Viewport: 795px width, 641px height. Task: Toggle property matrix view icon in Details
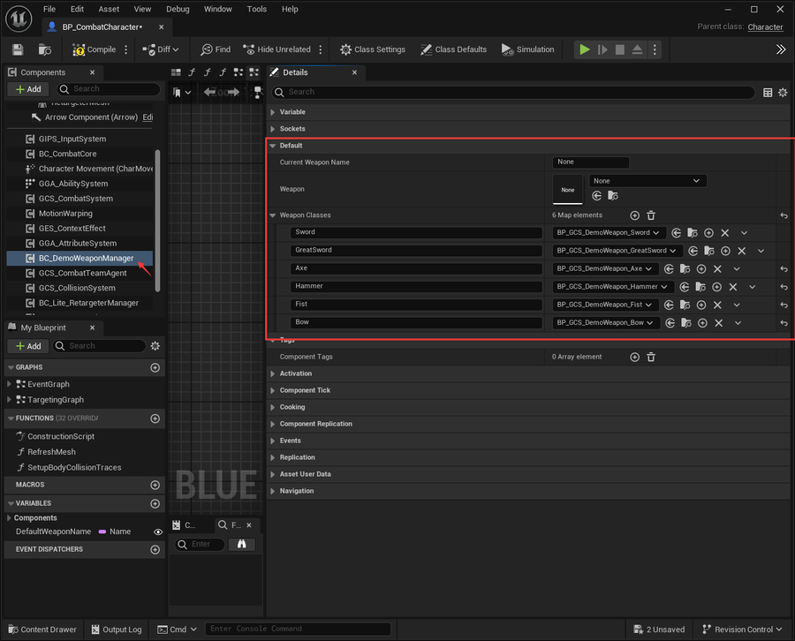click(768, 92)
